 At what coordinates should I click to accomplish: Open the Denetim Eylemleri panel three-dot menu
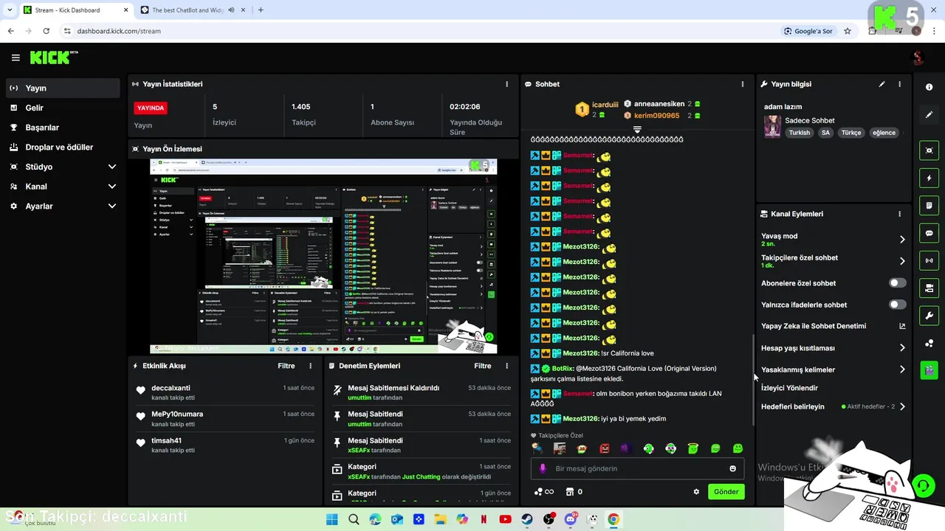pos(506,366)
